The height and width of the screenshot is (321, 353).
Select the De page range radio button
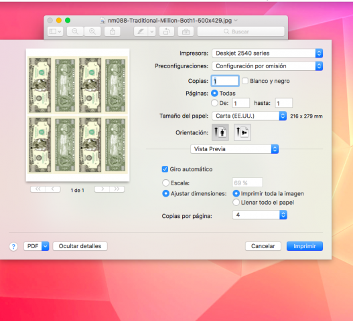click(x=214, y=103)
